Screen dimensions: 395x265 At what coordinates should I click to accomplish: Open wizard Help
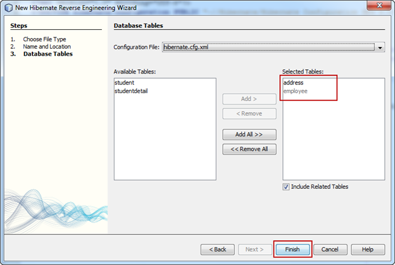coord(368,249)
